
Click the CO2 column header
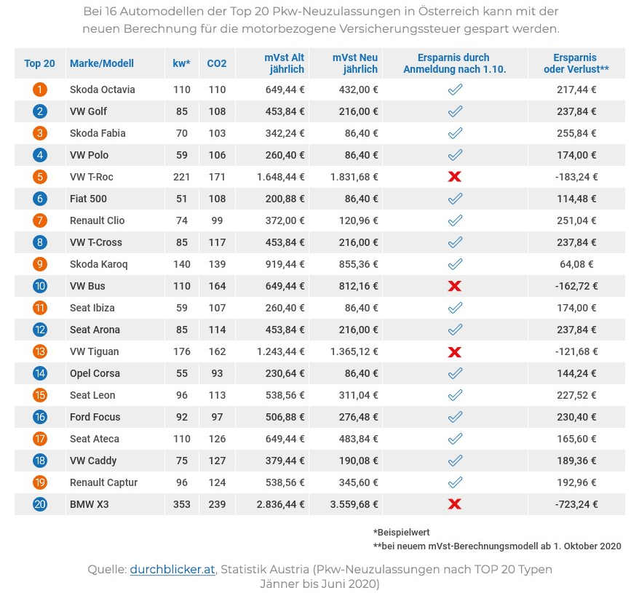pyautogui.click(x=217, y=63)
